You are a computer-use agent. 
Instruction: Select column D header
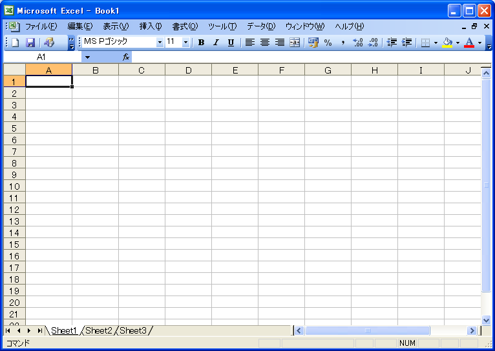[189, 70]
